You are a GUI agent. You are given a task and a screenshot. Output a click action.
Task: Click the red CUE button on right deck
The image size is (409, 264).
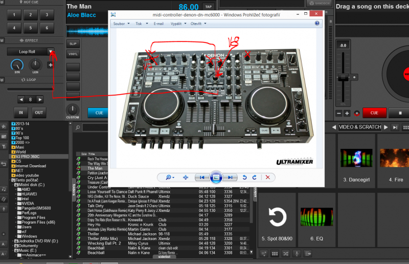(374, 113)
